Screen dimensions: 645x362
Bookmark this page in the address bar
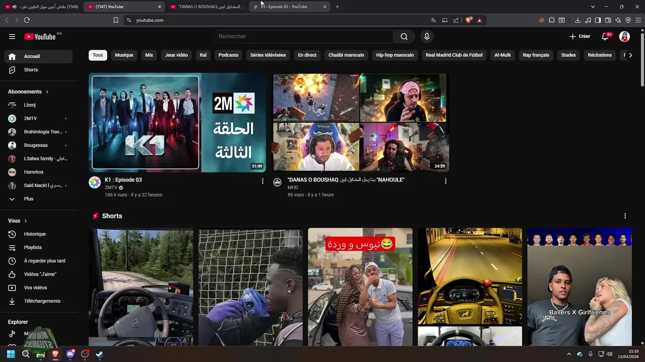tap(116, 20)
